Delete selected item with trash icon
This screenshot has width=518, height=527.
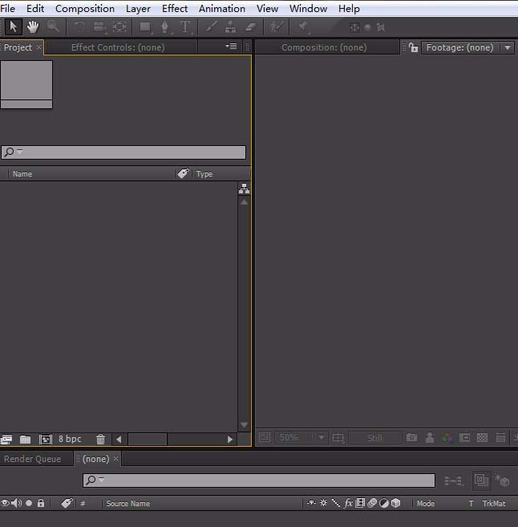point(100,439)
